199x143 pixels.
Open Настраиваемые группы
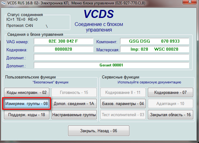pyautogui.click(x=74, y=115)
